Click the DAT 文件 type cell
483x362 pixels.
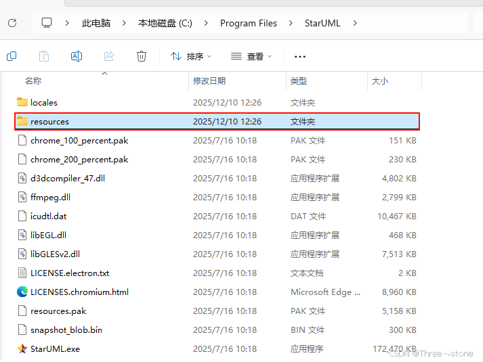point(308,217)
